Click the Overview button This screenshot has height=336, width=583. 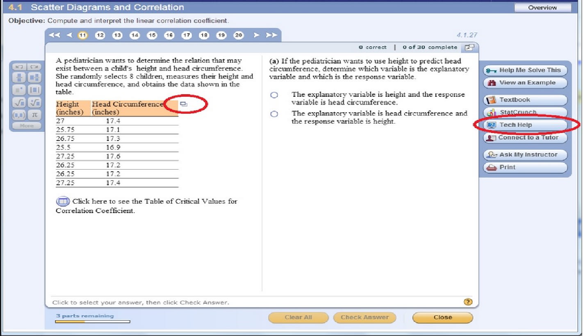542,7
